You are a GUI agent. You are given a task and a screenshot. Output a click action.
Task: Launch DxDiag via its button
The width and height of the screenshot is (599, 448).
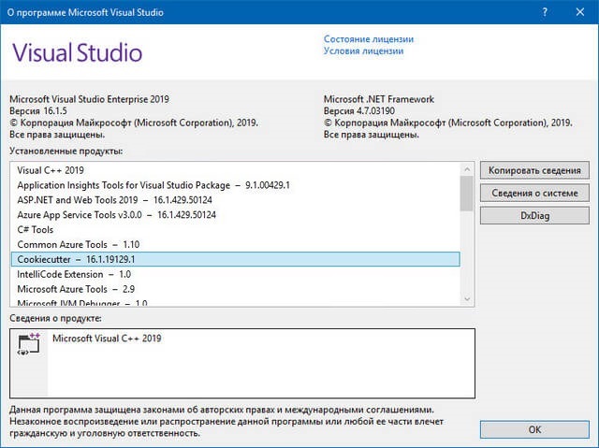point(534,215)
